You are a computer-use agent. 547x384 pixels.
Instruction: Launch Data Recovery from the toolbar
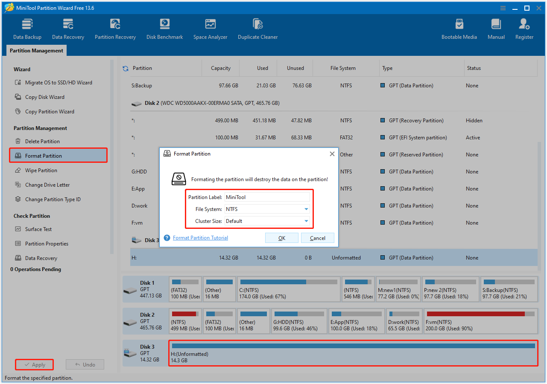click(x=68, y=29)
